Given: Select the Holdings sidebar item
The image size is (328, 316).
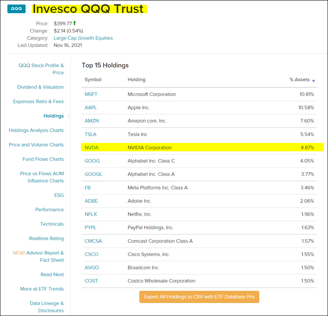Looking at the screenshot, I should (x=54, y=116).
